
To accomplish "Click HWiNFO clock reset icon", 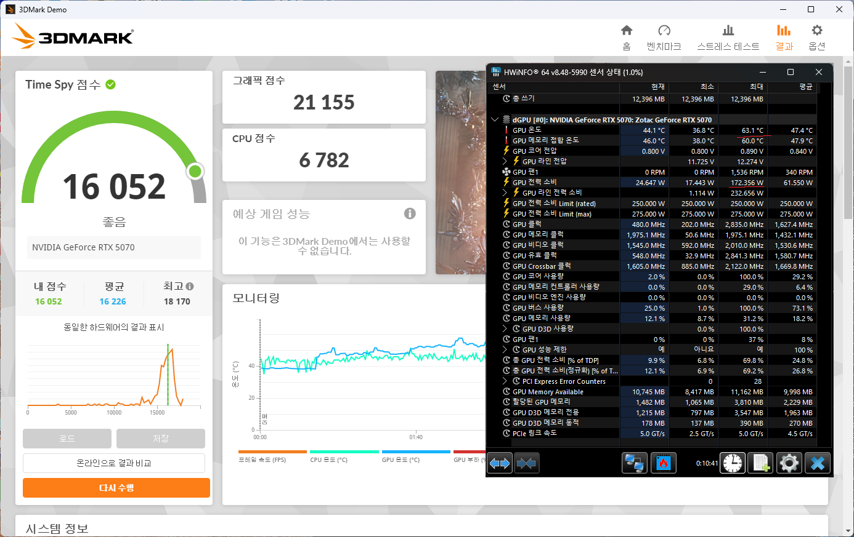I will 733,463.
